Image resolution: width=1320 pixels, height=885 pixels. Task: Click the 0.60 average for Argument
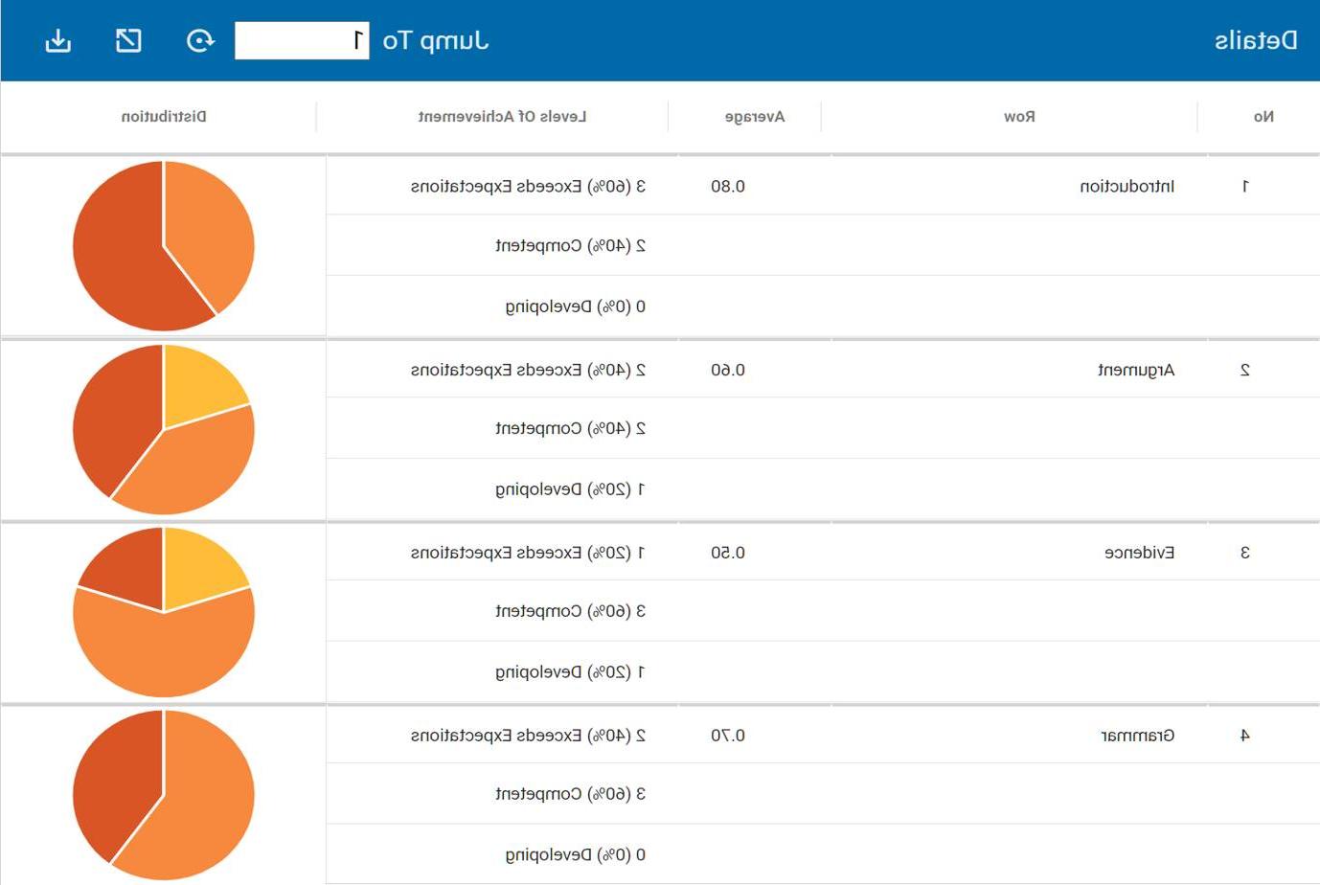click(x=728, y=370)
